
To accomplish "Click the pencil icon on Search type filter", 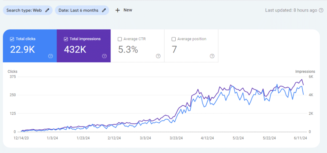I will click(48, 10).
